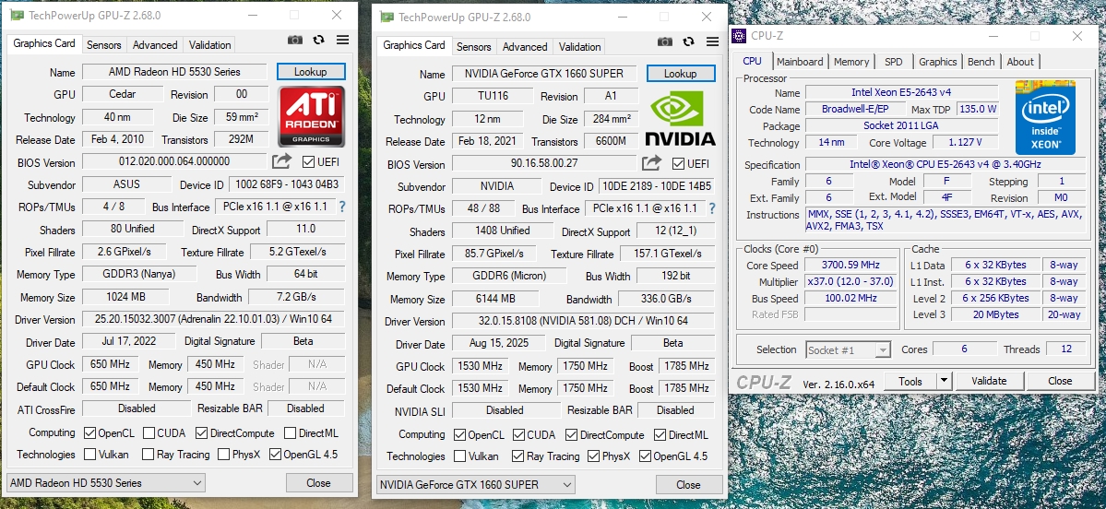
Task: Click Core Speed value 3700.59 MHz in CPU-Z
Action: (x=850, y=265)
